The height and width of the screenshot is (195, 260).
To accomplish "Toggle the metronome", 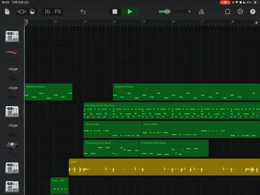I will pos(201,12).
